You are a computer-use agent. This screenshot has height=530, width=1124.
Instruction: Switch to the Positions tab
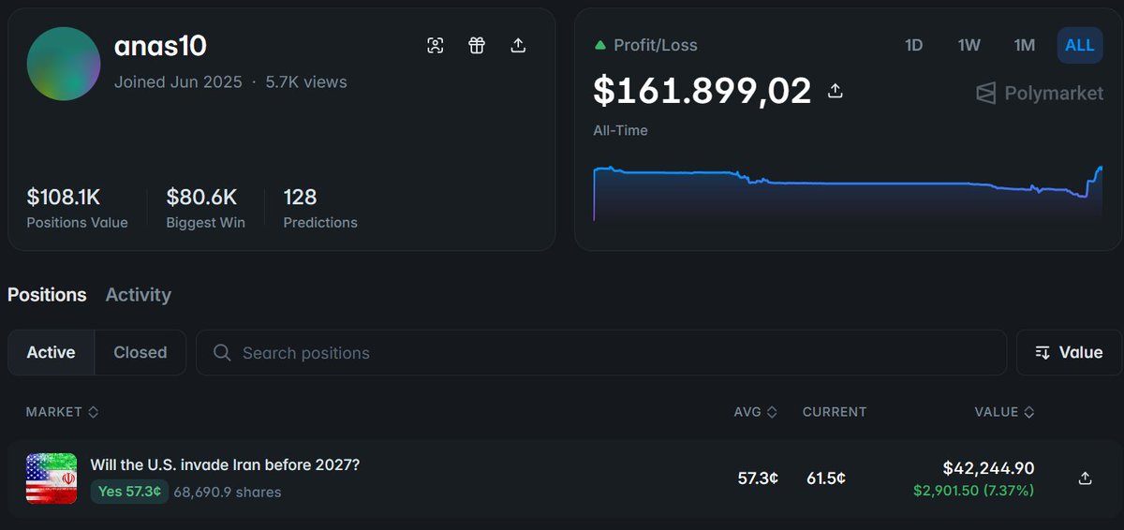click(x=47, y=295)
